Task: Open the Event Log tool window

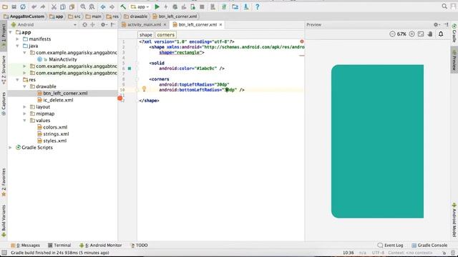Action: [390, 246]
